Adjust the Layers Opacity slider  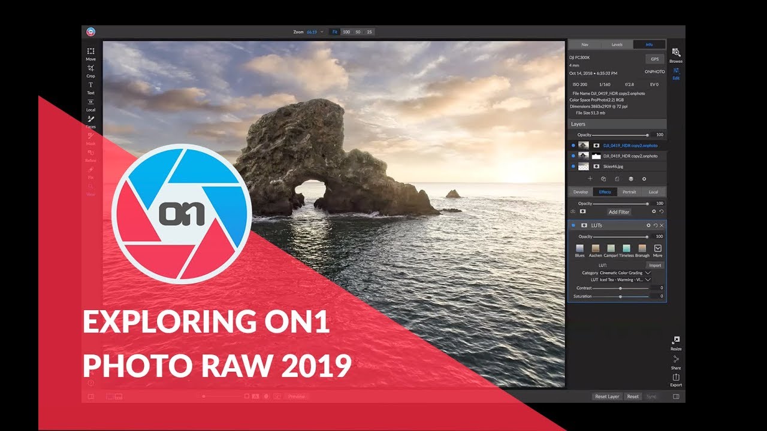pos(620,135)
